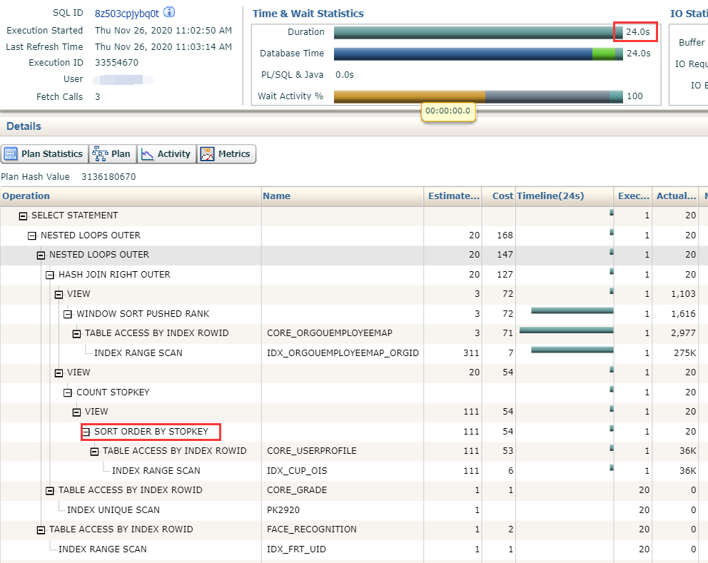Sort by the Operation column header
708x563 pixels.
click(26, 196)
